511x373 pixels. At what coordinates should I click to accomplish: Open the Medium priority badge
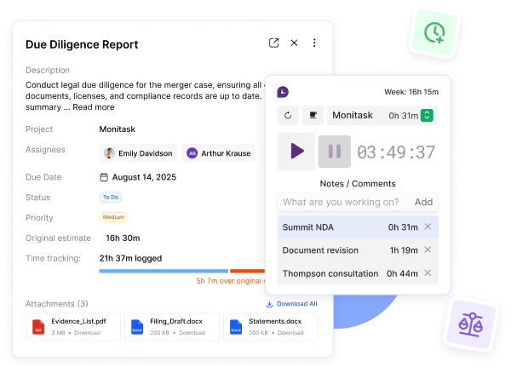pyautogui.click(x=113, y=217)
